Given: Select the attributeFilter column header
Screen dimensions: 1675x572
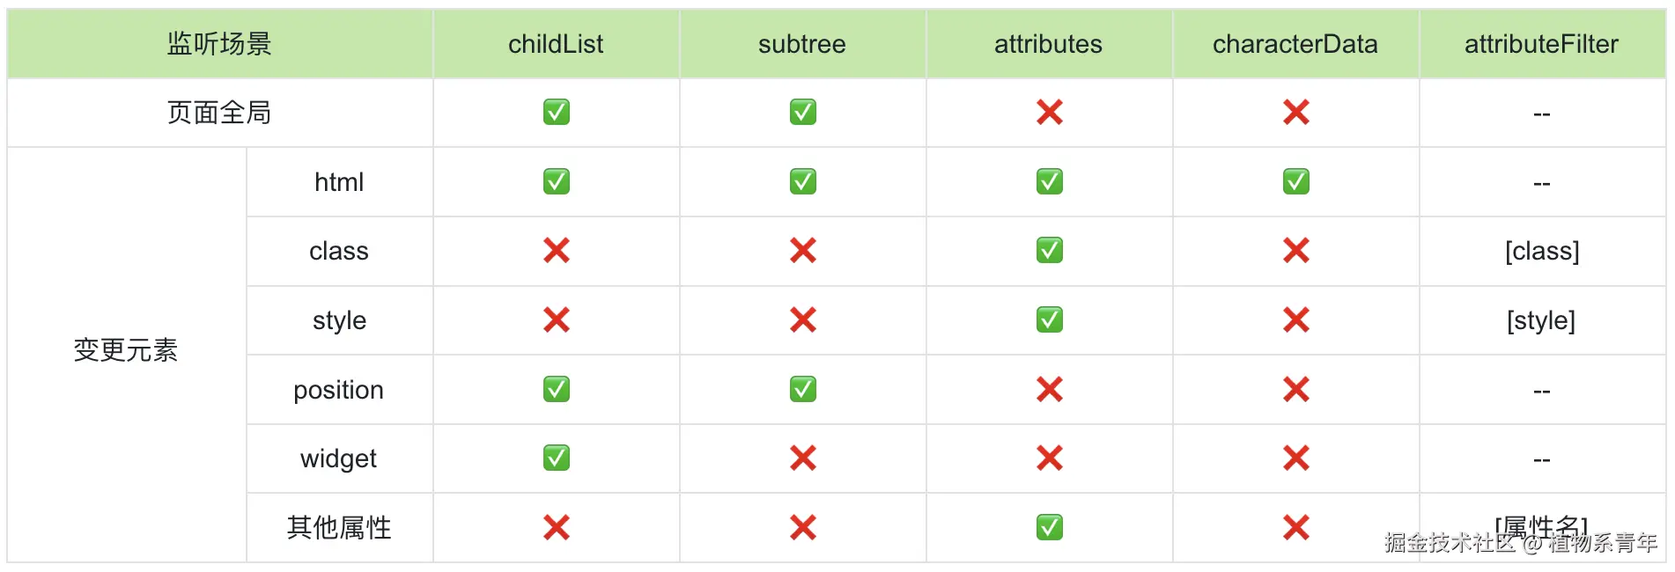Looking at the screenshot, I should [x=1541, y=44].
